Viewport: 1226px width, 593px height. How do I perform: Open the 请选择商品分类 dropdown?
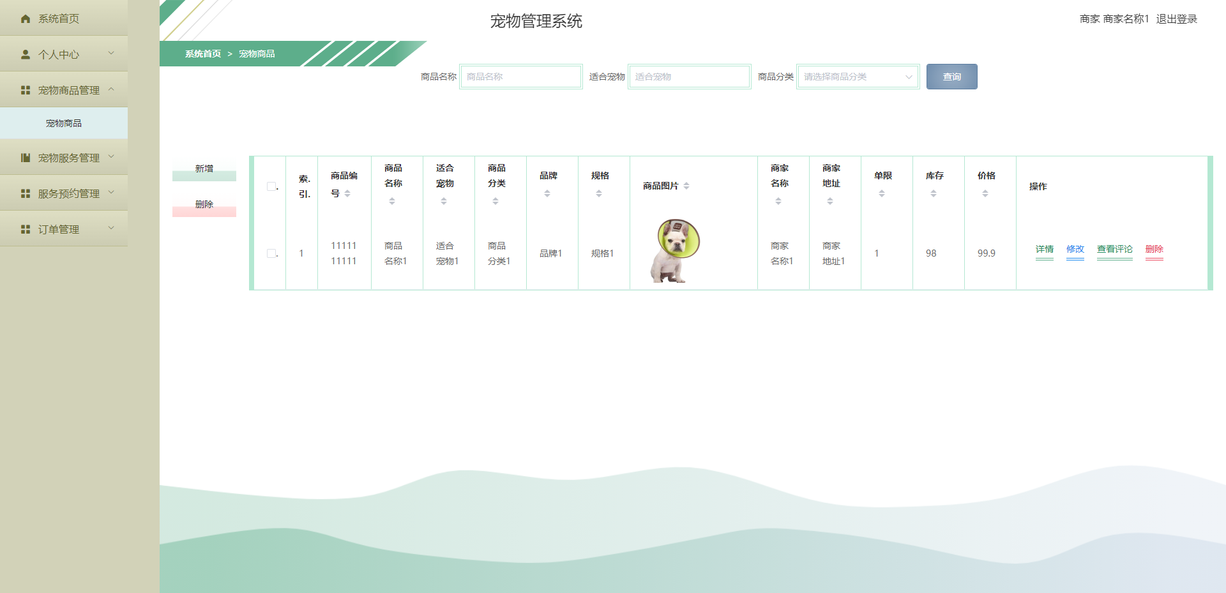click(858, 76)
